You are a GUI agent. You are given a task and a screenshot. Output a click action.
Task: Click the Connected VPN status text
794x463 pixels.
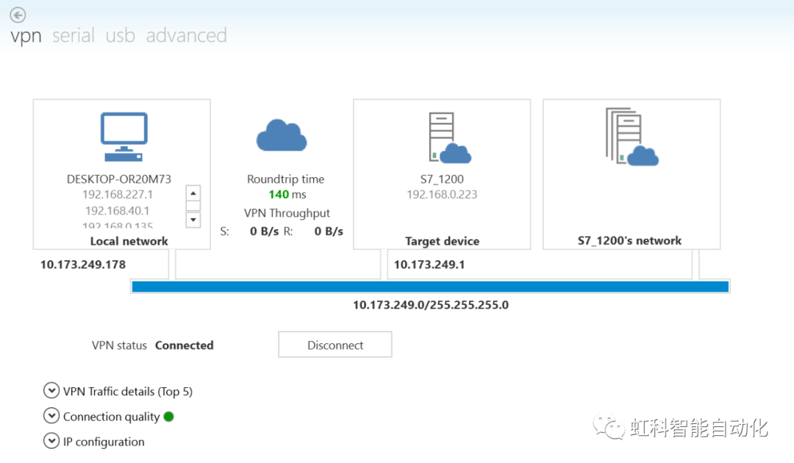pyautogui.click(x=185, y=345)
